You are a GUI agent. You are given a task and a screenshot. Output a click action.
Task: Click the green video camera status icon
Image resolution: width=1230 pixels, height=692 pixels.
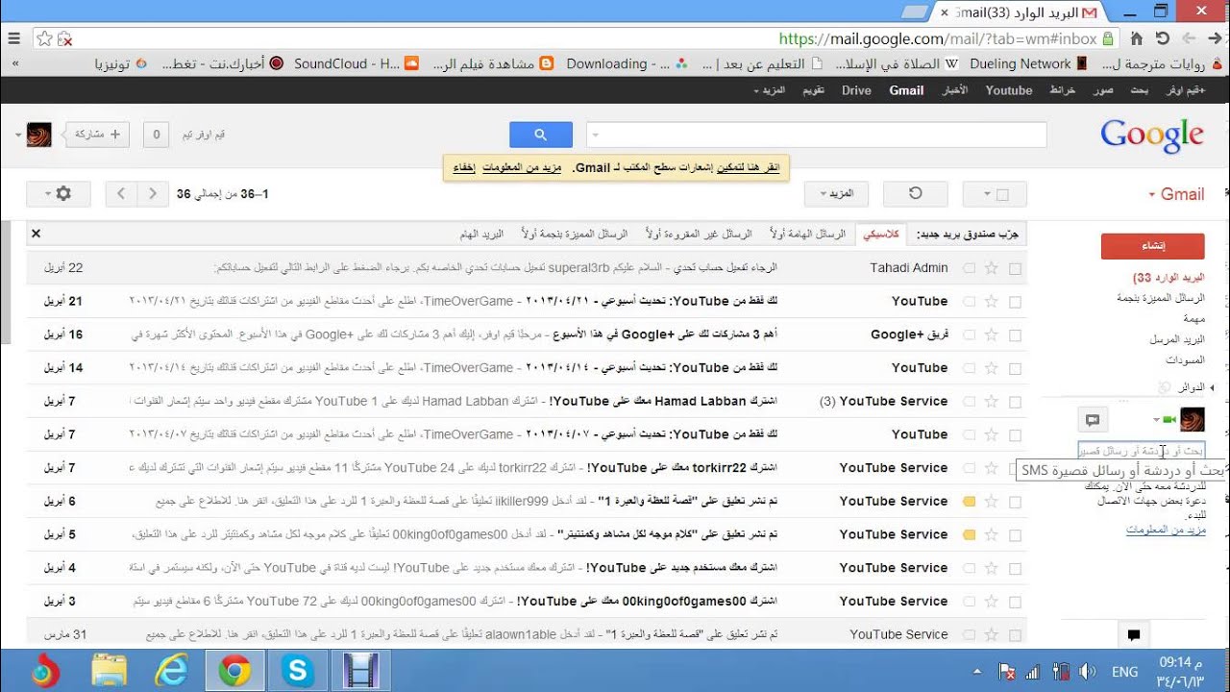click(x=1168, y=420)
